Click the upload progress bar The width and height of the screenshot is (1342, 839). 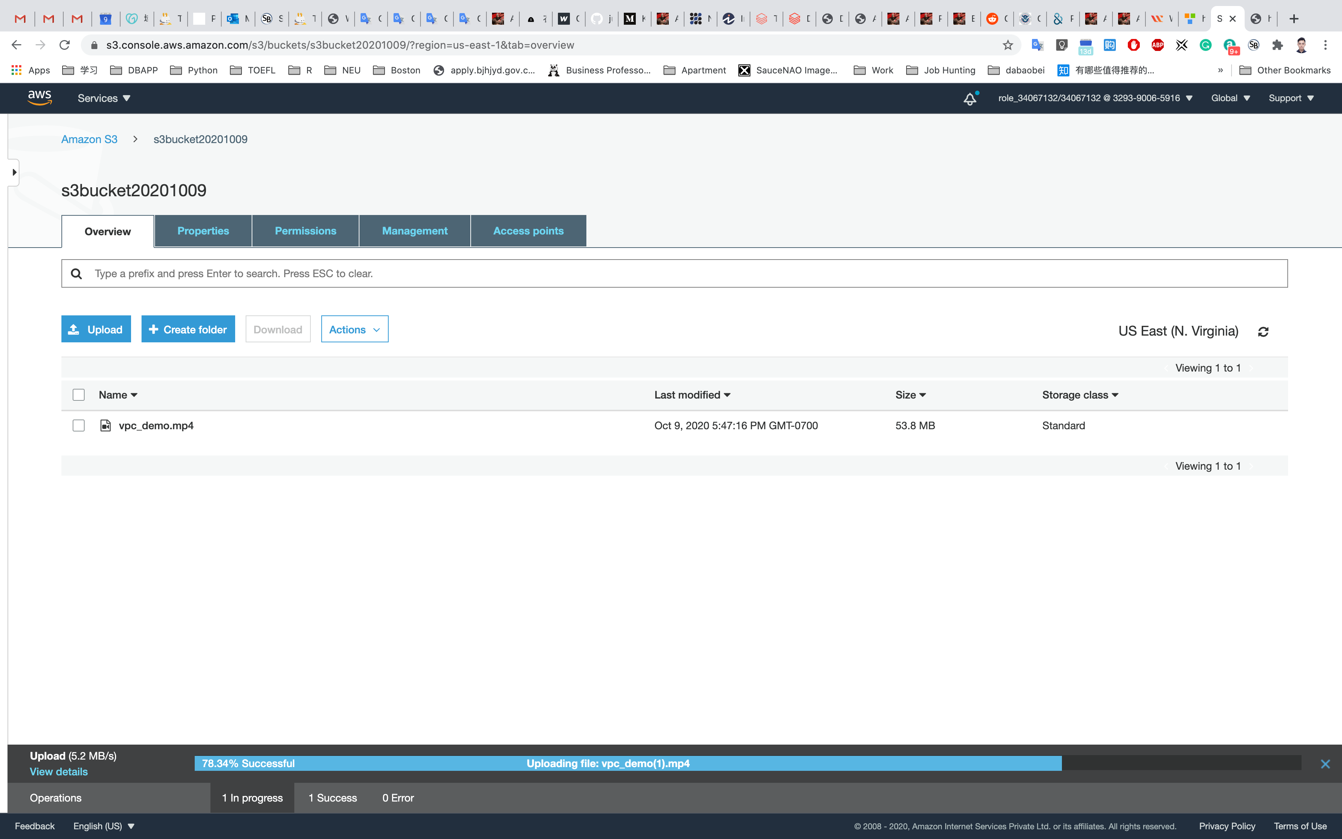point(628,764)
